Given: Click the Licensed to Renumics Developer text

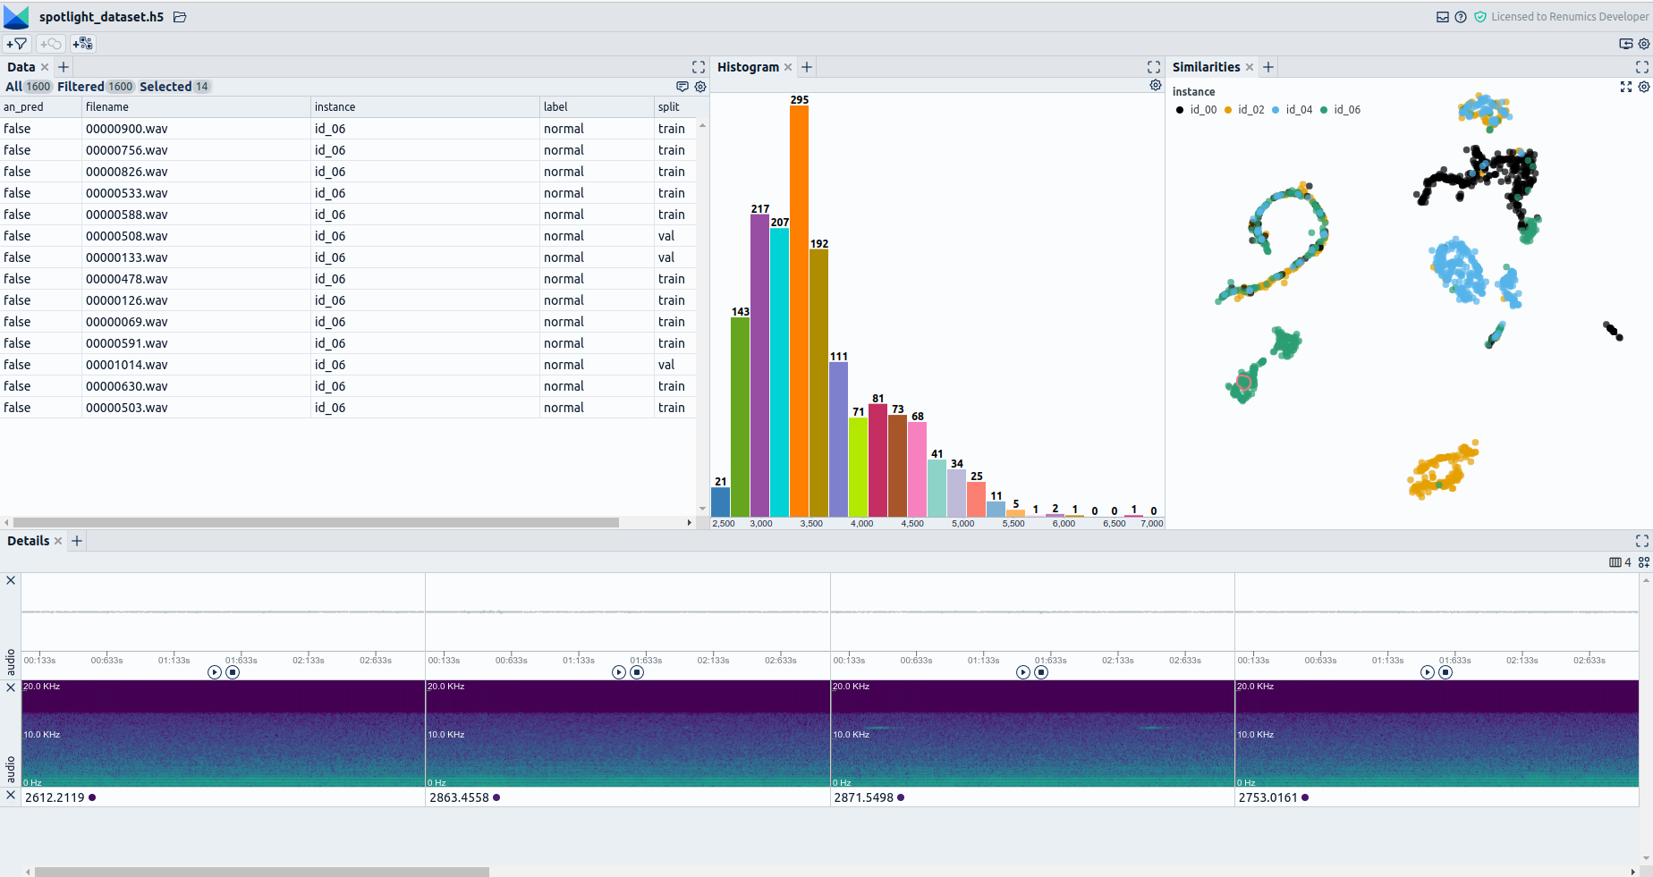Looking at the screenshot, I should (x=1570, y=17).
